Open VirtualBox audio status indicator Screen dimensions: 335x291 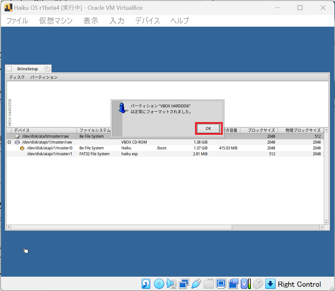pyautogui.click(x=171, y=284)
